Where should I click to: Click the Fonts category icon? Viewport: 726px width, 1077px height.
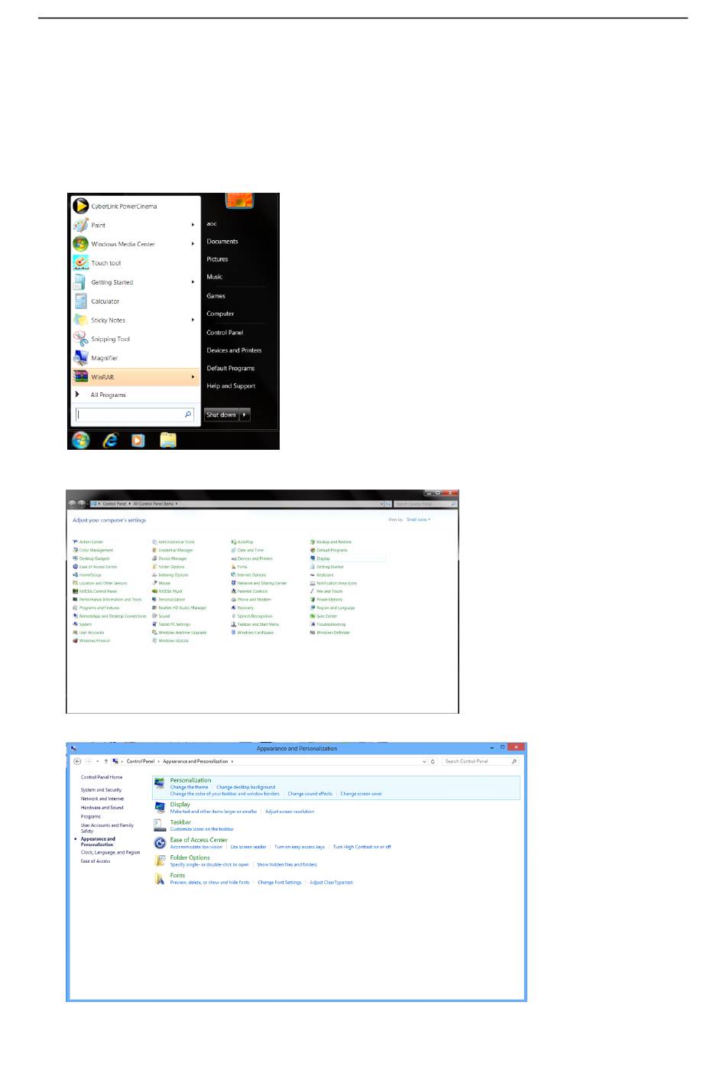tap(160, 879)
